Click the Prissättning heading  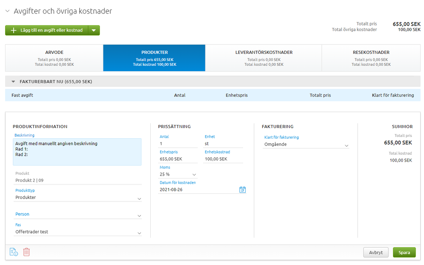pos(174,126)
